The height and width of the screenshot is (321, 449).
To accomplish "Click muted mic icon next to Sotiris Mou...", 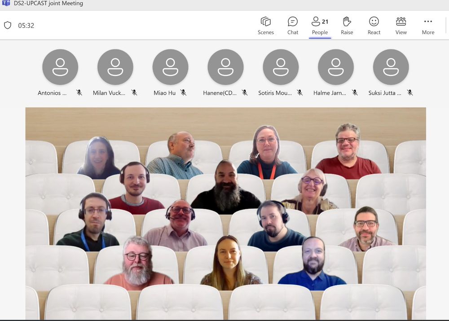I will coord(300,92).
